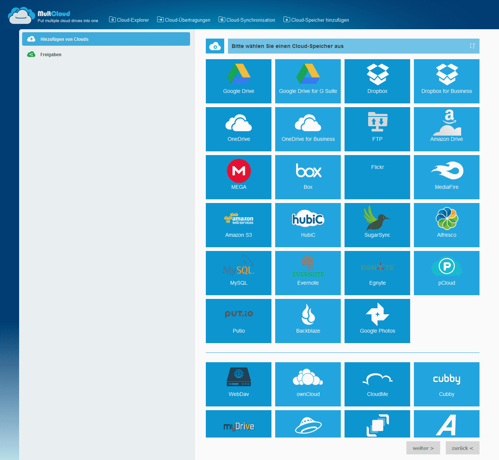Viewport: 499px width, 460px height.
Task: Open Cloud-Synchronisation
Action: [x=247, y=20]
